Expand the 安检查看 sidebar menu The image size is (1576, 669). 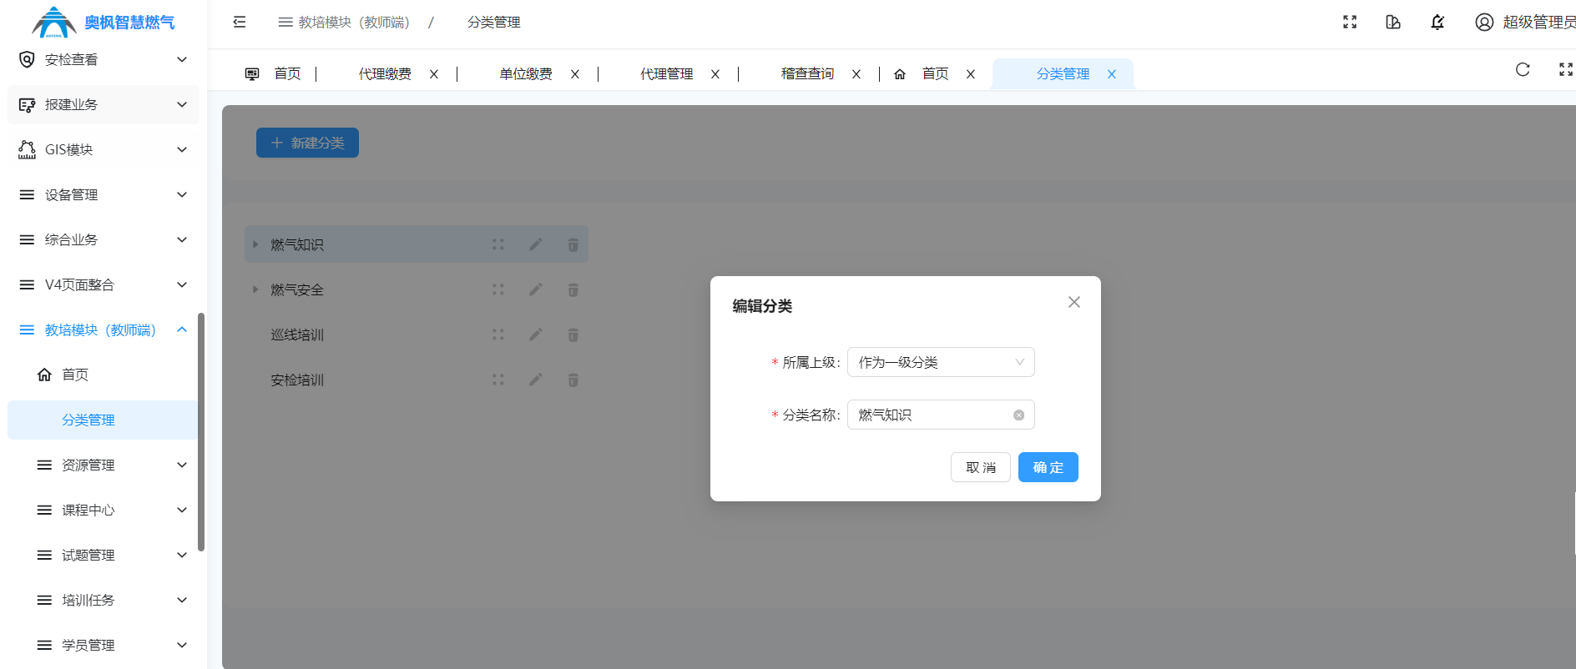pos(104,59)
